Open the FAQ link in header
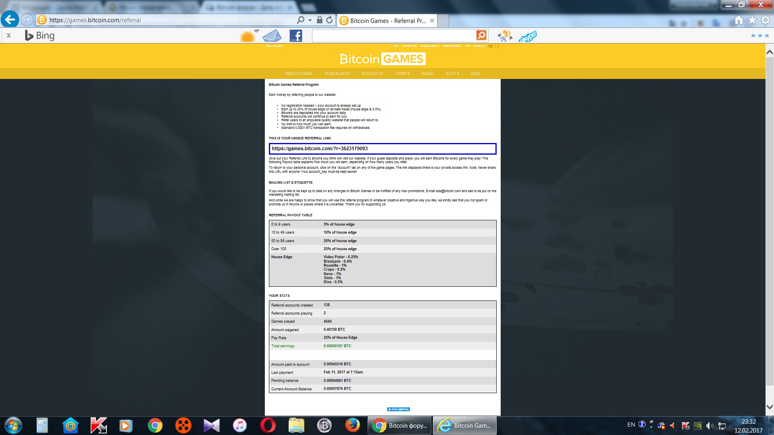The width and height of the screenshot is (774, 435). [396, 46]
